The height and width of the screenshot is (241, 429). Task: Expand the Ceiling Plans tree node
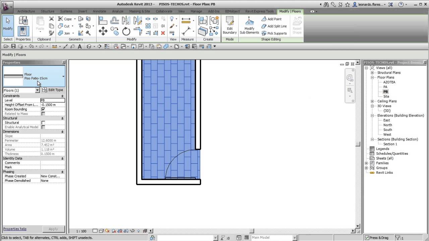pos(372,101)
